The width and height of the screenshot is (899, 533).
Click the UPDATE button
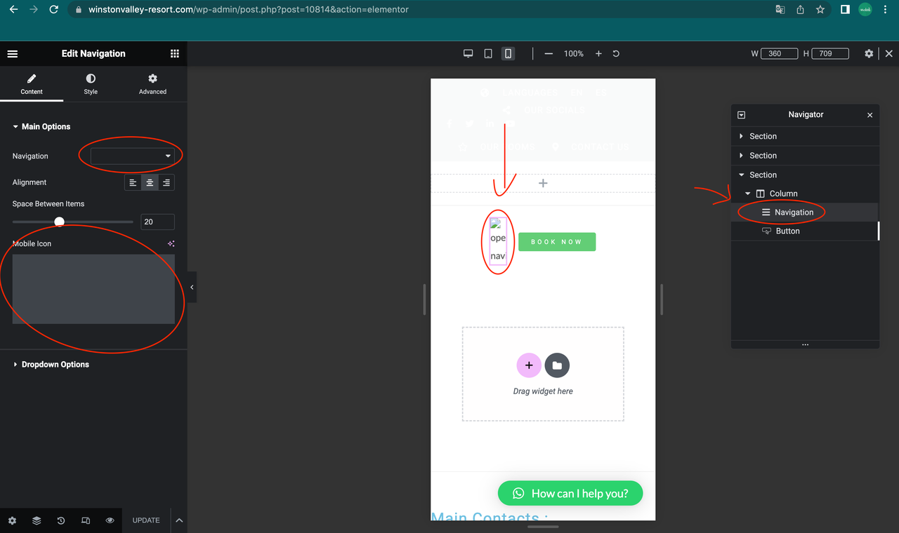(x=145, y=520)
